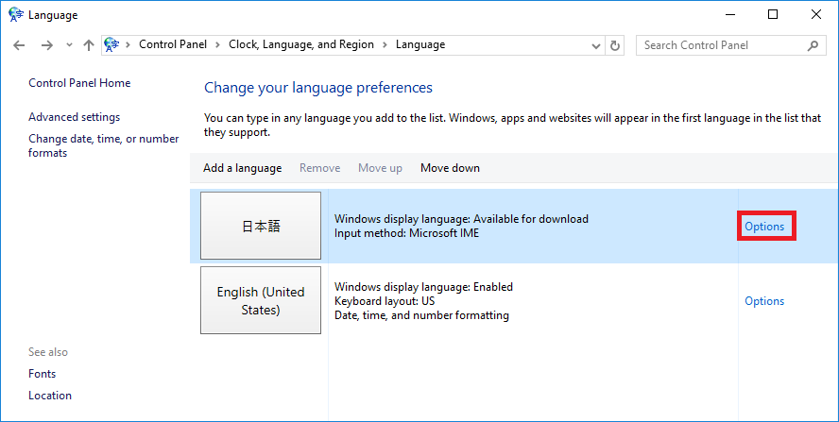This screenshot has width=839, height=422.
Task: Click the search magnifier icon
Action: 813,45
